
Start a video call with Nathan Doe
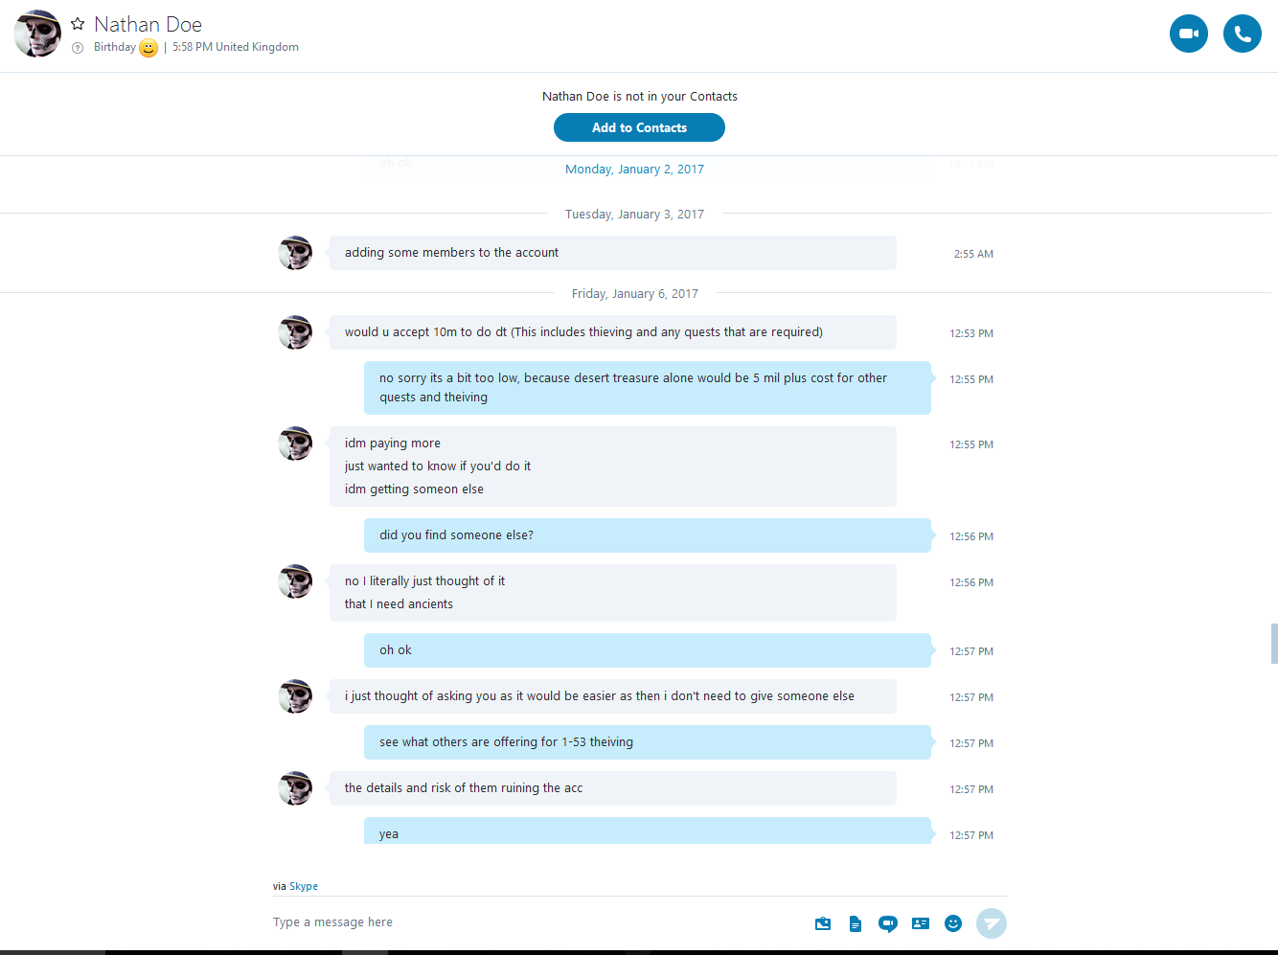1189,34
